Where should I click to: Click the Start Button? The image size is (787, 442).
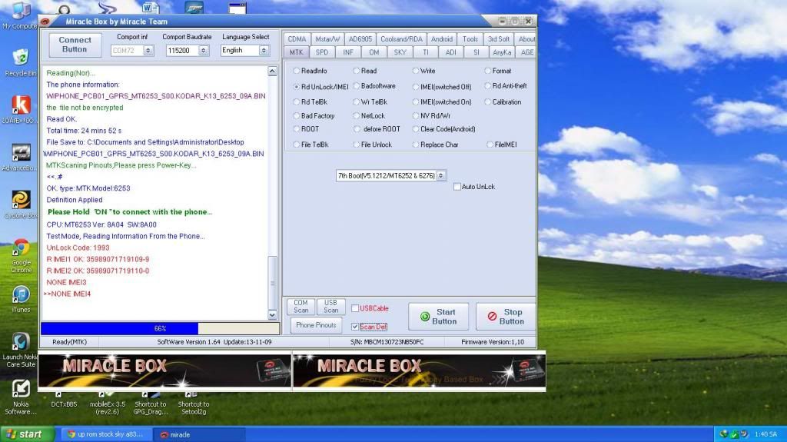click(438, 317)
